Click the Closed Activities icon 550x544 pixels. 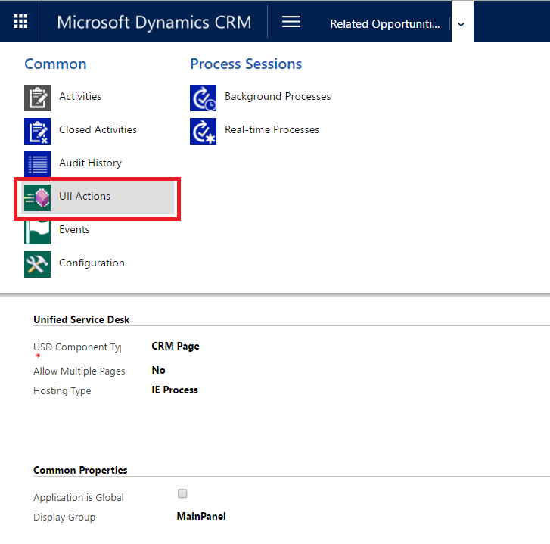click(37, 131)
